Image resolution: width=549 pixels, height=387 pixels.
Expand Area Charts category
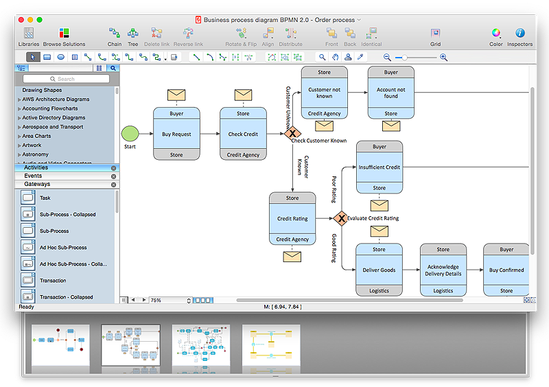20,136
